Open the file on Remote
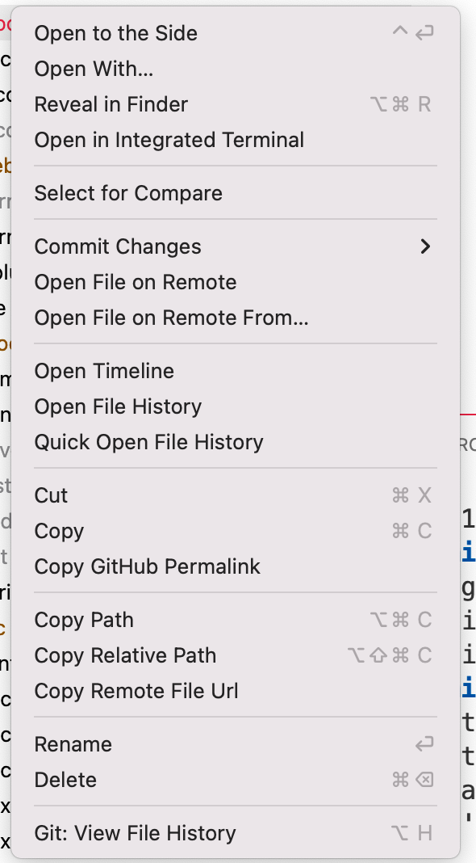This screenshot has height=863, width=476. click(x=135, y=282)
